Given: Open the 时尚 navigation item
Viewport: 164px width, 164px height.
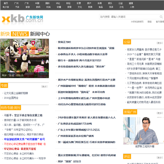Looking at the screenshot, I should click(48, 7).
